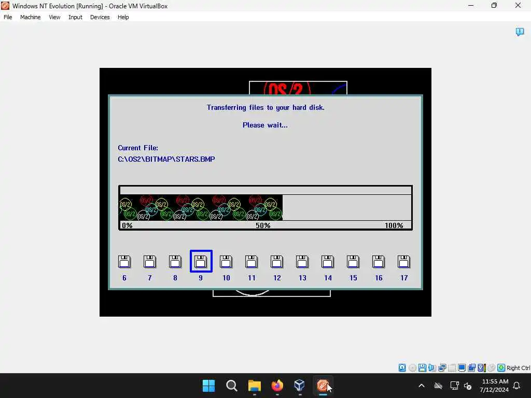
Task: Open the Devices menu
Action: 100,17
